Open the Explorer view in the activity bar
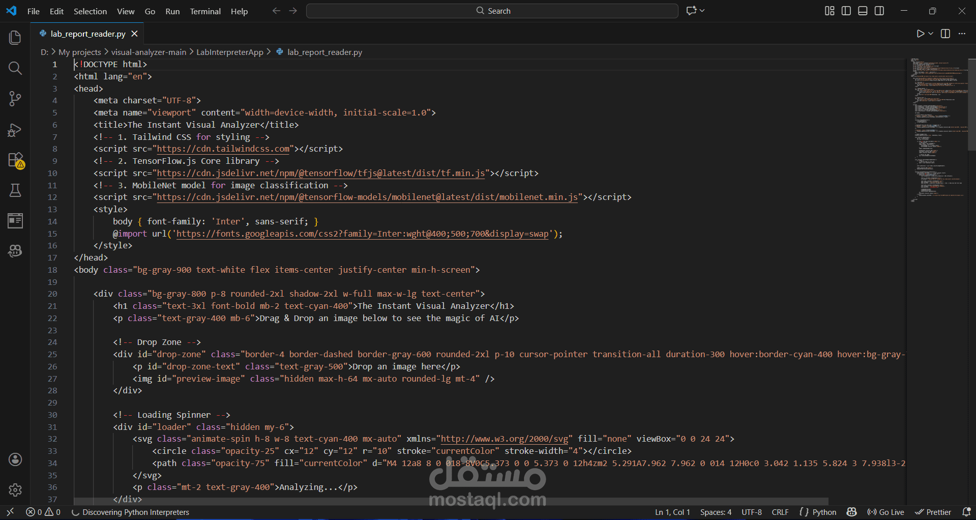976x520 pixels. point(15,38)
